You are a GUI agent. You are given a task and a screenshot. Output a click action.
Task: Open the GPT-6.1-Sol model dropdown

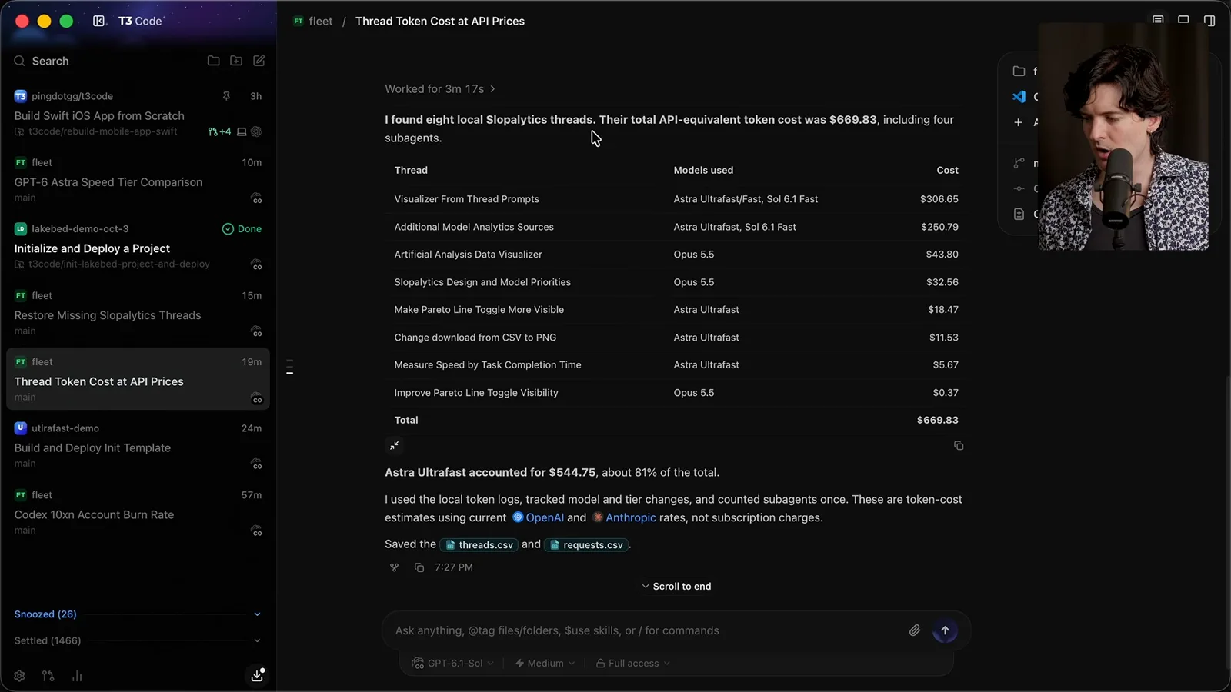452,663
